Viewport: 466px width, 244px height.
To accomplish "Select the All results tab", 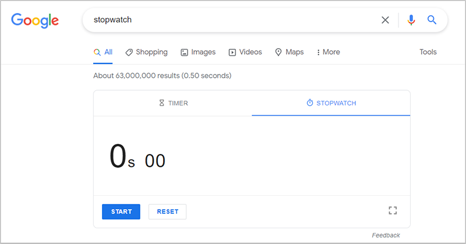I will tap(103, 52).
